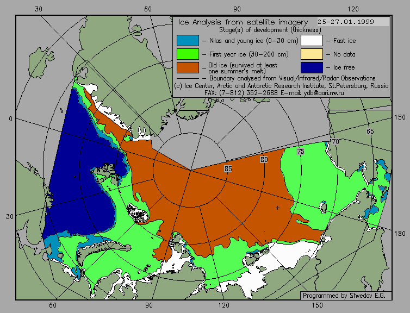Click 'Programmed by Shvedov E.G.' credit box

(x=346, y=296)
